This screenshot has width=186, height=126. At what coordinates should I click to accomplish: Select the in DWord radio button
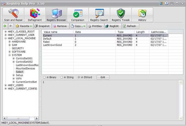(x=79, y=77)
